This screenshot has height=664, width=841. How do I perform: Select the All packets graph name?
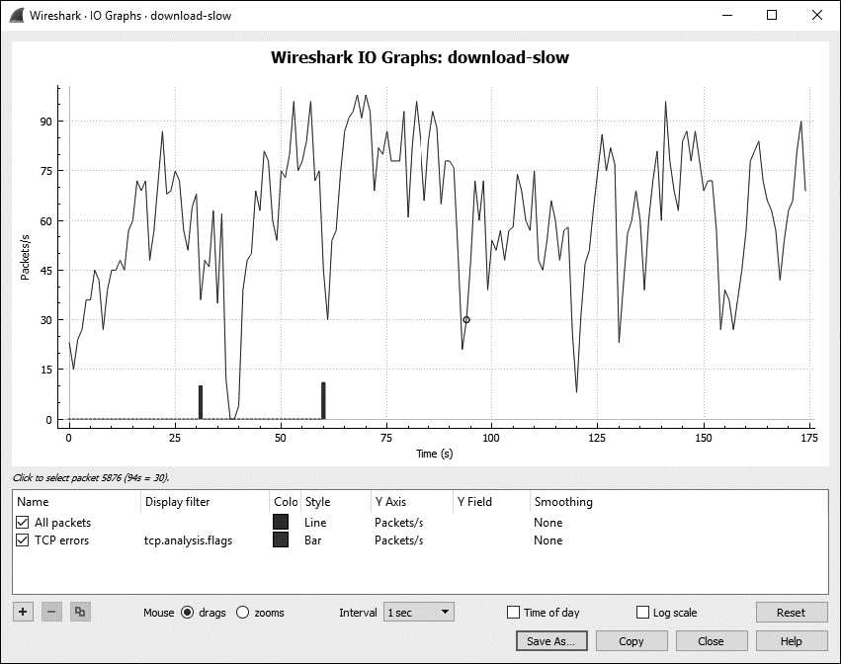[62, 522]
